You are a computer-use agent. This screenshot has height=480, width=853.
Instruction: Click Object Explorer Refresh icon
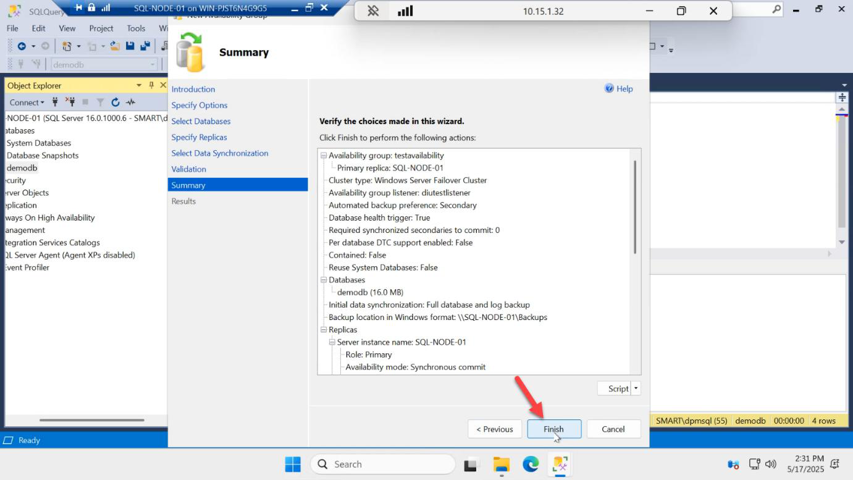point(116,103)
